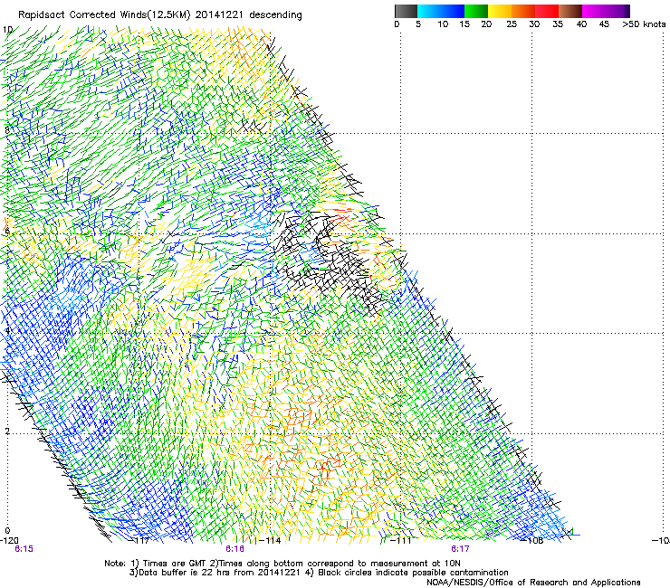Click the purple '6:16' time label
This screenshot has width=670, height=588.
[235, 549]
